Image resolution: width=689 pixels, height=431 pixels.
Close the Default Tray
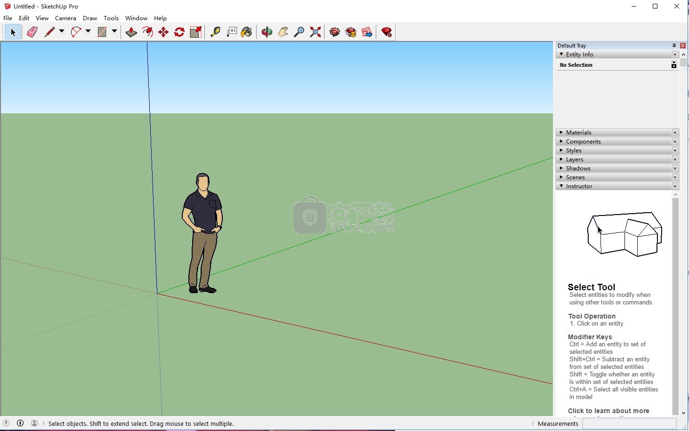tap(682, 46)
